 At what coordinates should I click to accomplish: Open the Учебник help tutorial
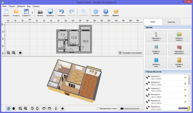click(106, 12)
